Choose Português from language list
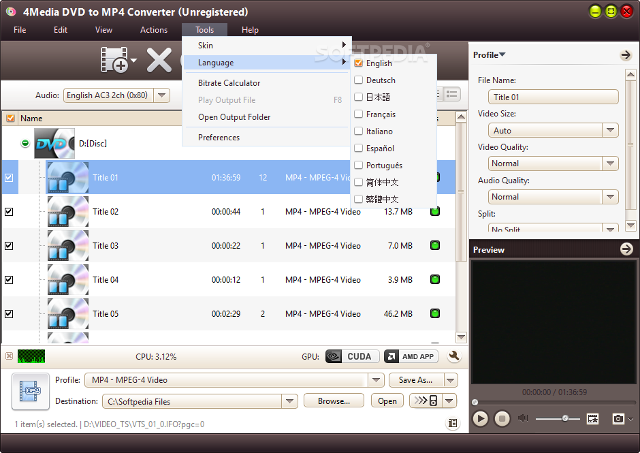The width and height of the screenshot is (640, 453). 394,166
